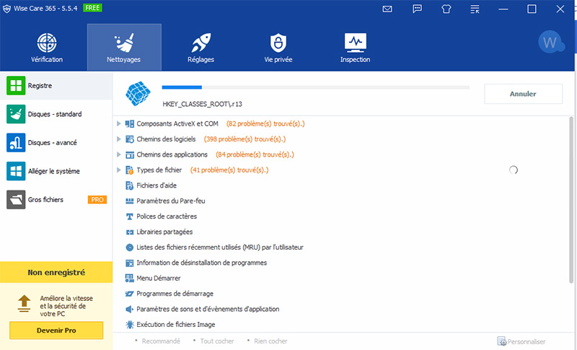Click the user avatar W icon
This screenshot has height=350, width=577.
point(551,42)
